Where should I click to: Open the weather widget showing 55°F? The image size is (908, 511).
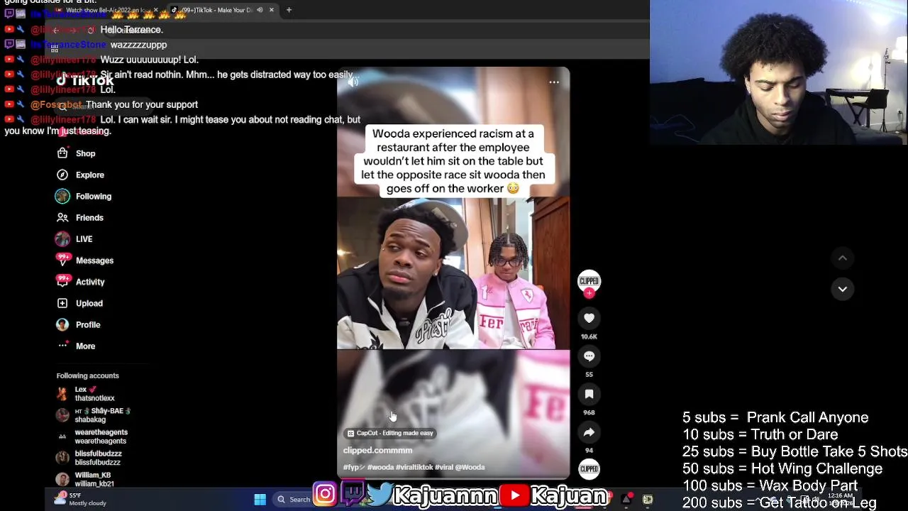[x=82, y=499]
